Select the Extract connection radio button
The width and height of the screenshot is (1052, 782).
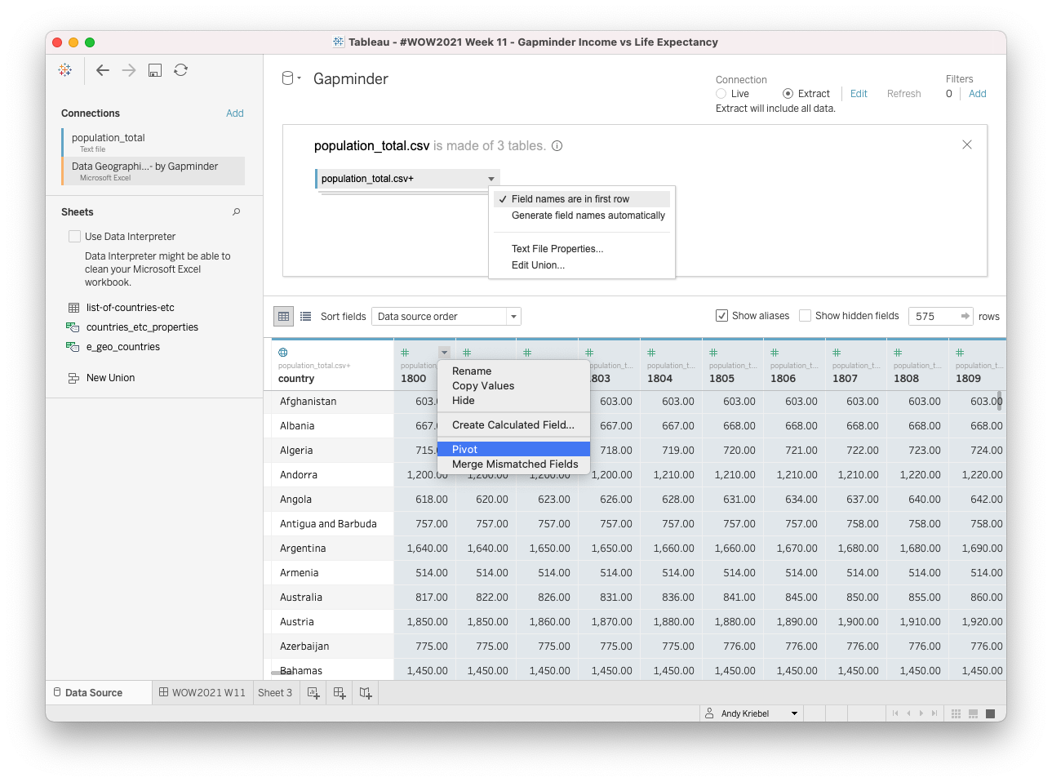click(x=788, y=94)
